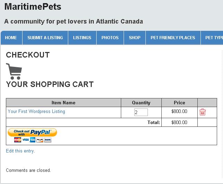This screenshot has height=184, width=223.
Task: Click the Discover card logo
Action: click(40, 140)
